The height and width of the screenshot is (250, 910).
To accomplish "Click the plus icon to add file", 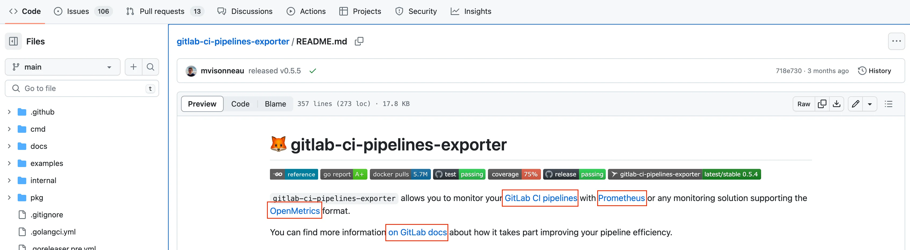I will tap(134, 67).
